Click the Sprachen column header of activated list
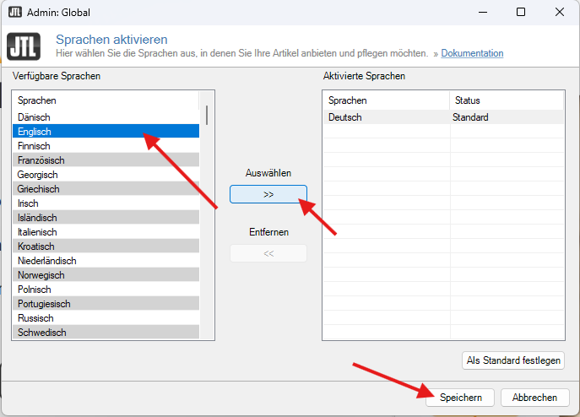The width and height of the screenshot is (580, 417). (387, 100)
